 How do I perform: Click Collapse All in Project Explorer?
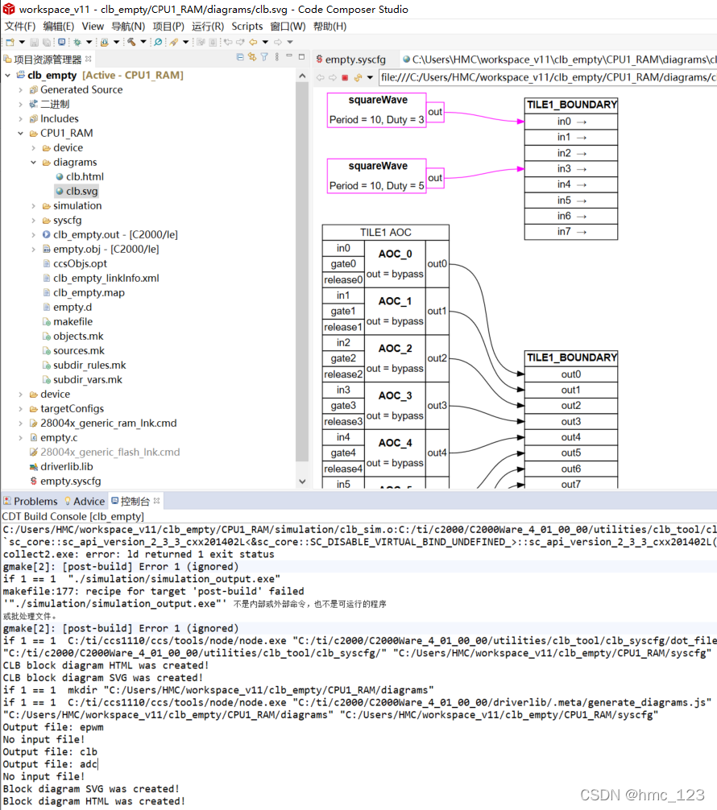(x=239, y=56)
